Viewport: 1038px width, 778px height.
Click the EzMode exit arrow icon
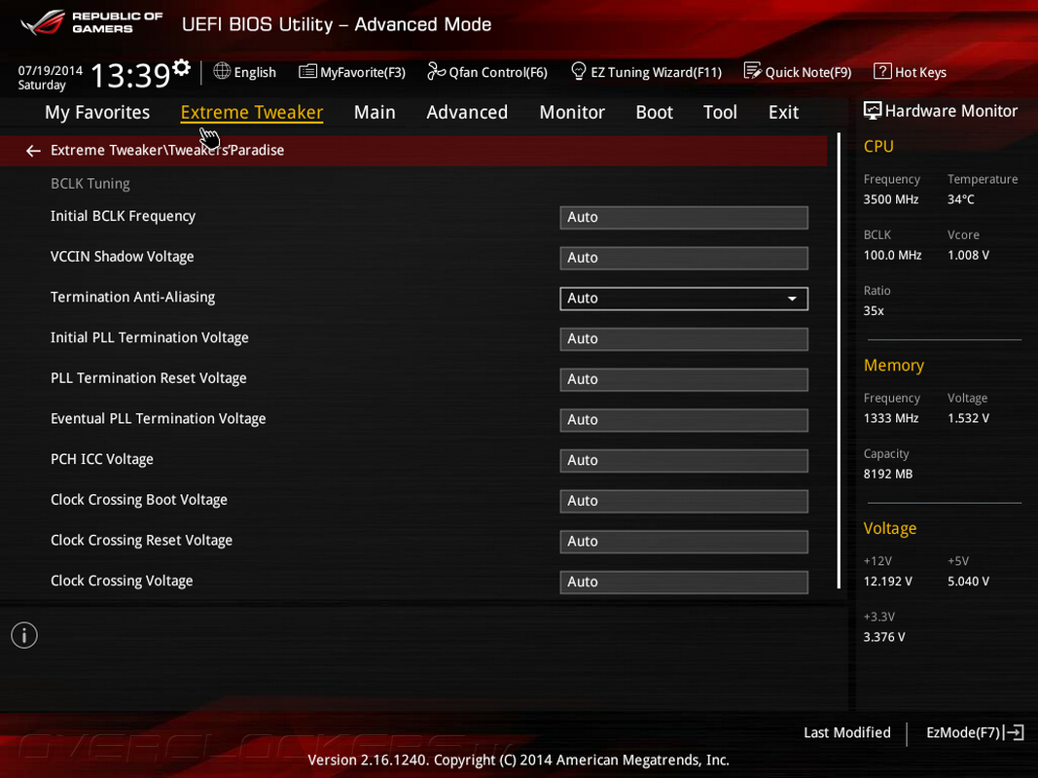[1014, 732]
